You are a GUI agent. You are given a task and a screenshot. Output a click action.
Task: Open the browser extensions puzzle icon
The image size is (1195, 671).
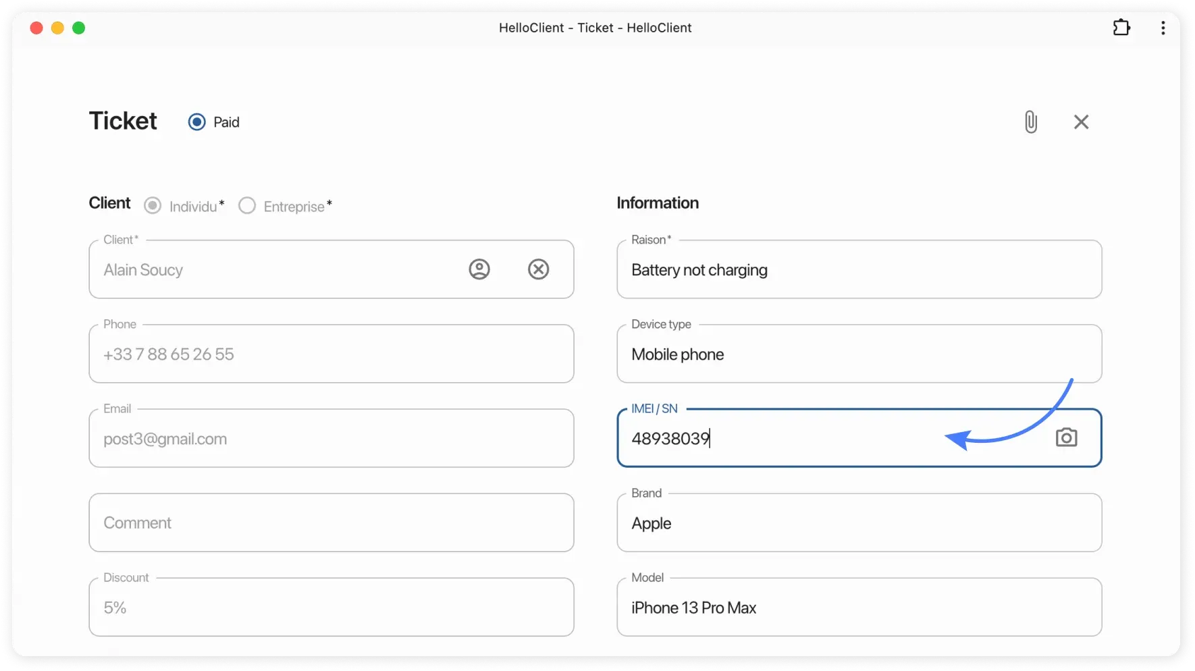1121,27
